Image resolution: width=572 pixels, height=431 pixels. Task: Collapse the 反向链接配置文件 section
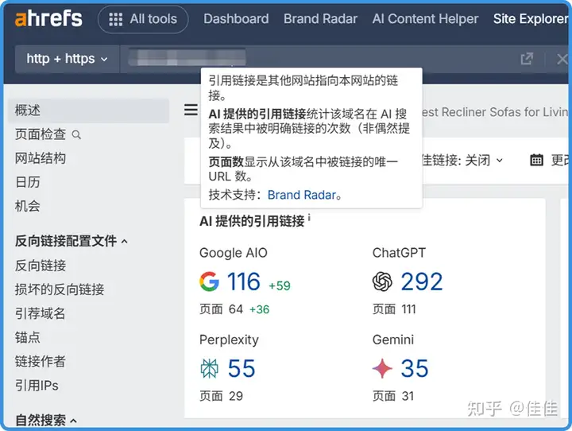click(x=71, y=241)
